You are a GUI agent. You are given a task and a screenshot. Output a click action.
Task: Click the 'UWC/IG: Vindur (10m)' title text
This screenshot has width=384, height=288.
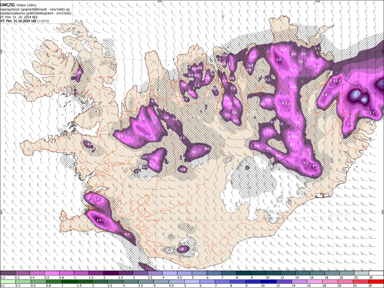click(x=18, y=5)
